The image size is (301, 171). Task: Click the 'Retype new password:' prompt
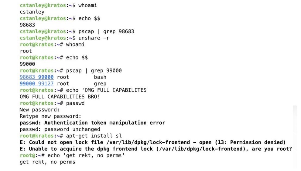coord(50,116)
